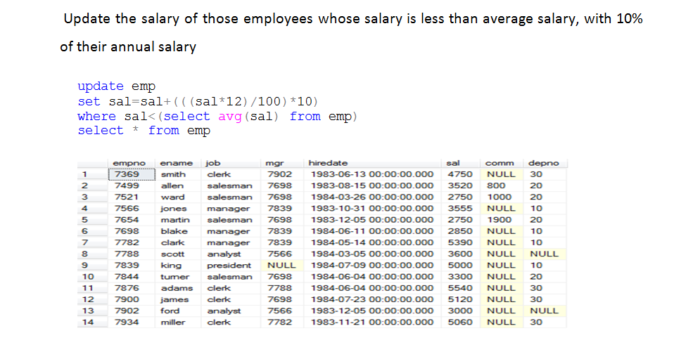The image size is (693, 345).
Task: Click the empno value 7934
Action: pos(132,322)
